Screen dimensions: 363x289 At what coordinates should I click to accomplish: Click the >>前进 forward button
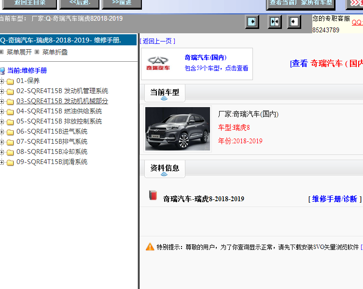(x=122, y=4)
